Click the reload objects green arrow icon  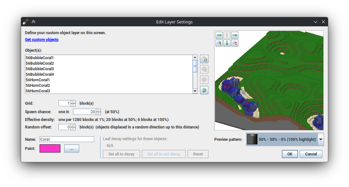pyautogui.click(x=204, y=90)
